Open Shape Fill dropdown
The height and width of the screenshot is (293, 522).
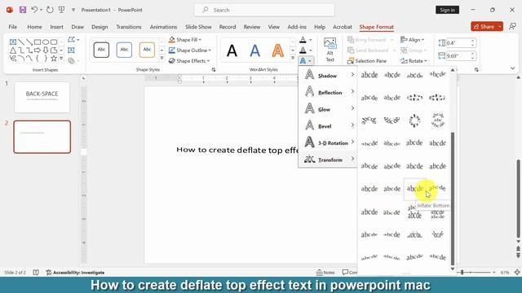(x=185, y=40)
